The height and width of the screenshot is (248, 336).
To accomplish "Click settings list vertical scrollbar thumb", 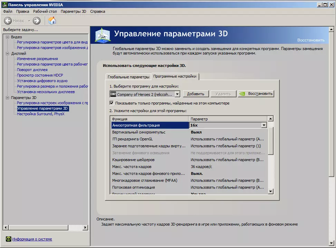I will pos(271,141).
